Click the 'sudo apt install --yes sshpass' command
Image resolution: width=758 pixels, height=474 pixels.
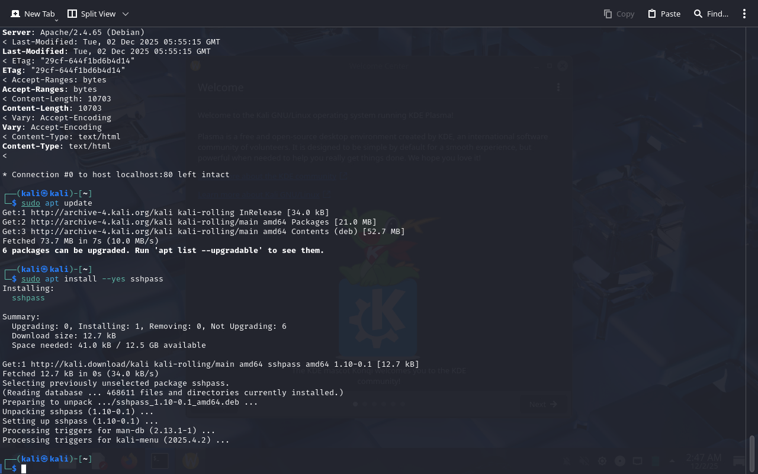pyautogui.click(x=92, y=279)
